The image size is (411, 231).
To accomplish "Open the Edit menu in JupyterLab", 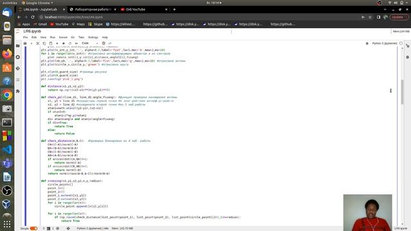I will (x=34, y=37).
